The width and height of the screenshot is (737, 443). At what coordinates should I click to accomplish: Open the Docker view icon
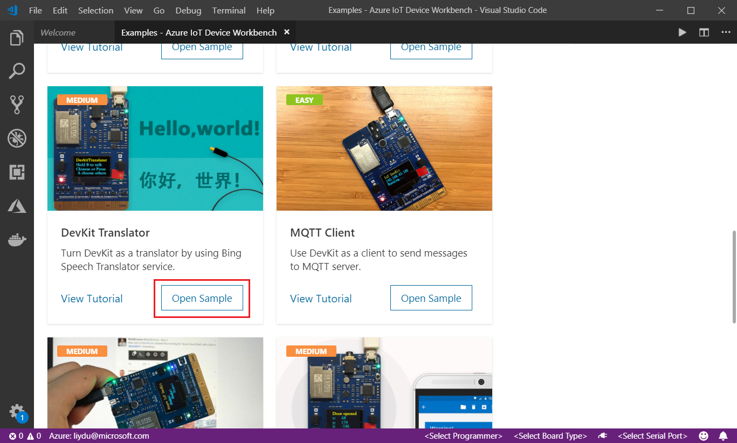(17, 240)
